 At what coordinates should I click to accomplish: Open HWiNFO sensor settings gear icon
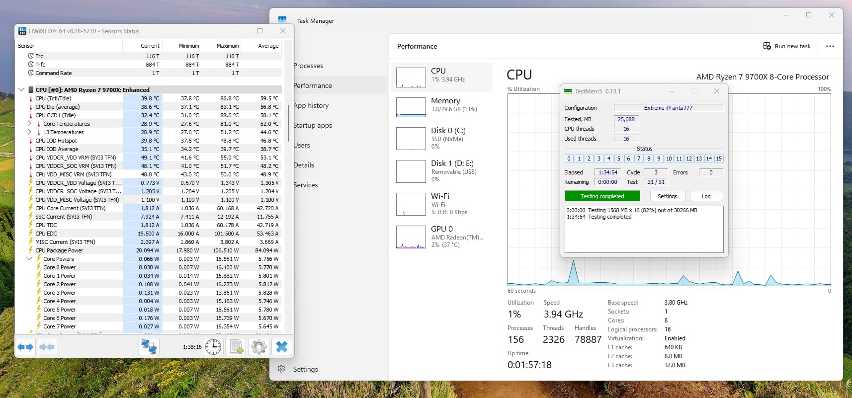[258, 347]
